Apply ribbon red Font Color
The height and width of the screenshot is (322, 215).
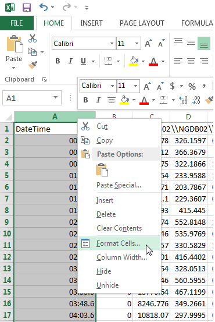[x=153, y=61]
